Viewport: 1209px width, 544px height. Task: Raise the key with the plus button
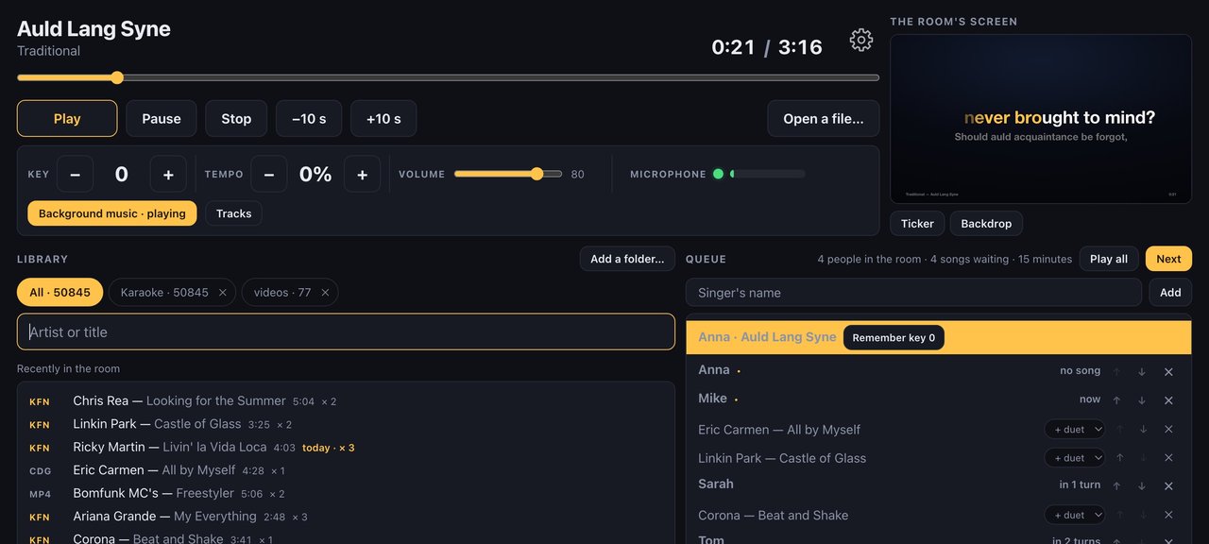168,175
